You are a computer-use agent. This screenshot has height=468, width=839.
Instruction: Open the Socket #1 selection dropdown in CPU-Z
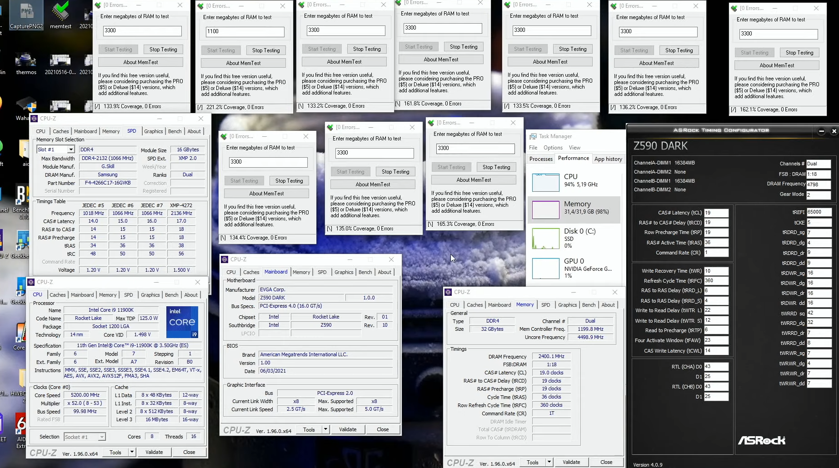coord(102,437)
